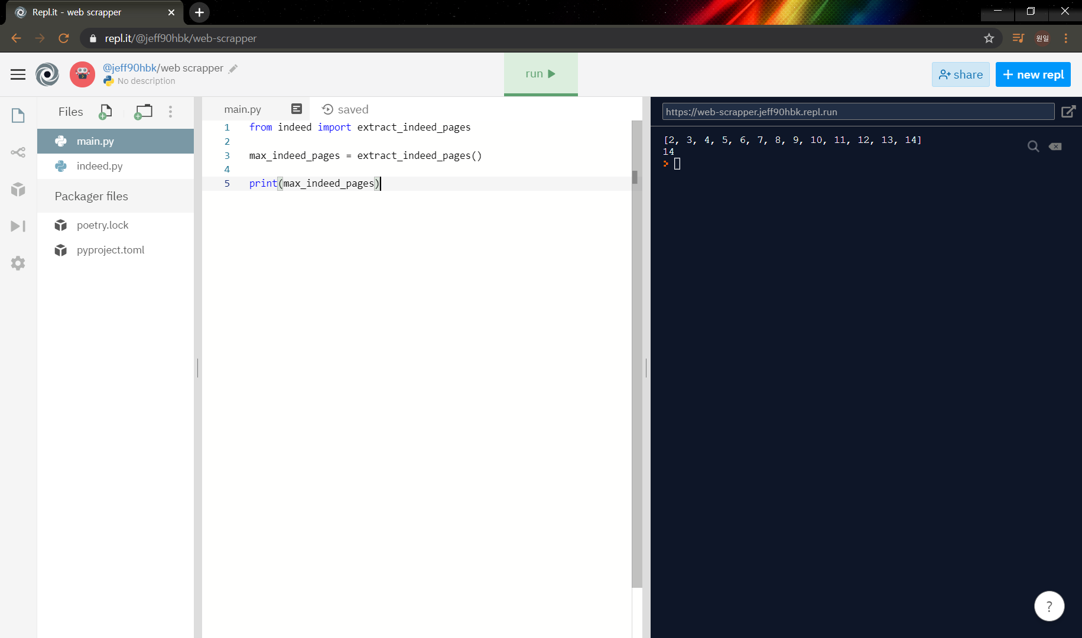The image size is (1082, 638).
Task: Open the red user avatar
Action: tap(82, 74)
